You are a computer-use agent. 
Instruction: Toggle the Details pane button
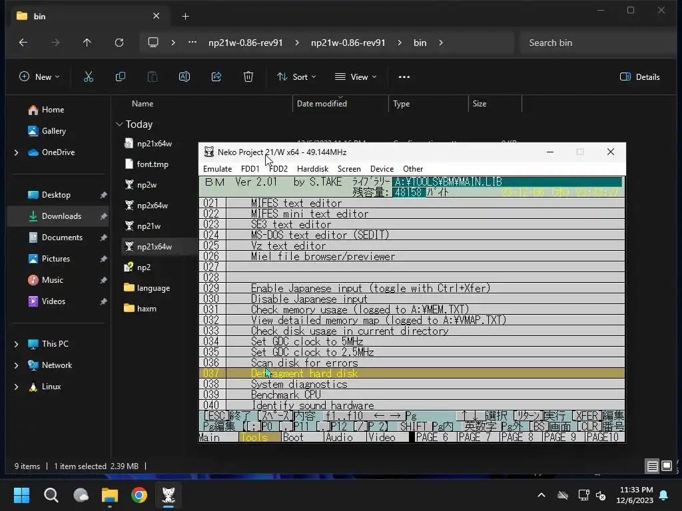(x=639, y=77)
